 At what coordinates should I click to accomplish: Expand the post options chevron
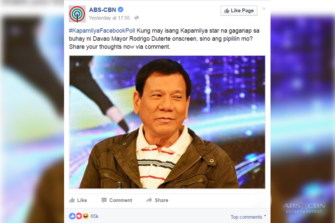coord(264,9)
